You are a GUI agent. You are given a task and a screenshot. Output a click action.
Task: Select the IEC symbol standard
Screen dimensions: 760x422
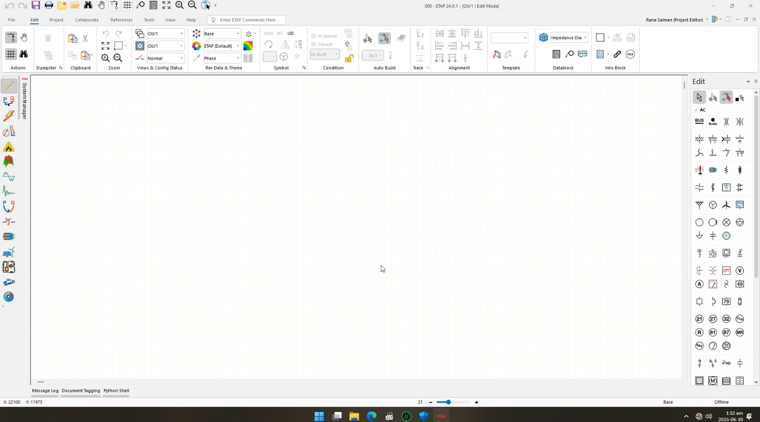pos(280,33)
